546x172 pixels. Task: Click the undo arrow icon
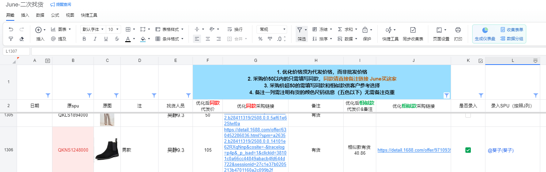(11, 30)
